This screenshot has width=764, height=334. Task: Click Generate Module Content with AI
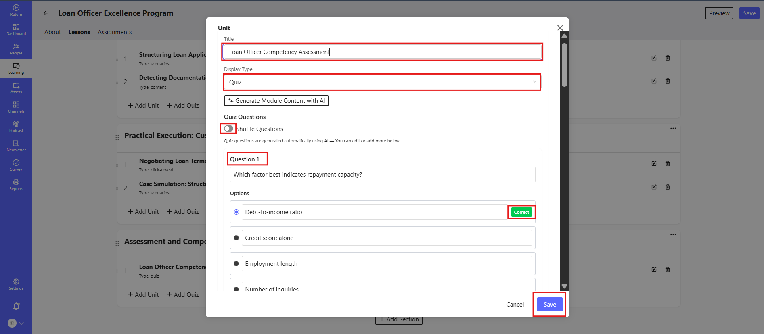click(x=276, y=101)
